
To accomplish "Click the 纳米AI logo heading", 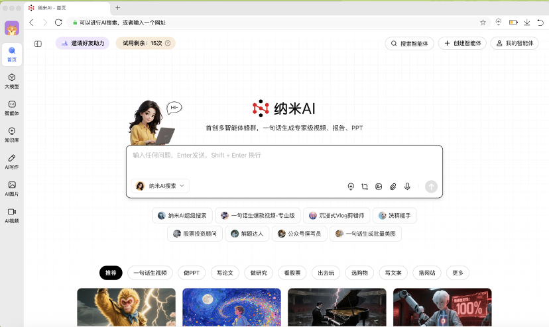I will [284, 109].
